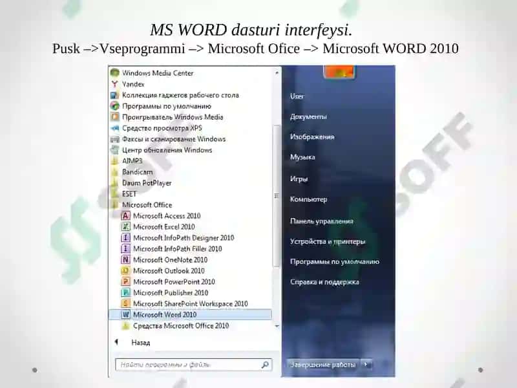Open shutdown options arrow button

point(366,365)
